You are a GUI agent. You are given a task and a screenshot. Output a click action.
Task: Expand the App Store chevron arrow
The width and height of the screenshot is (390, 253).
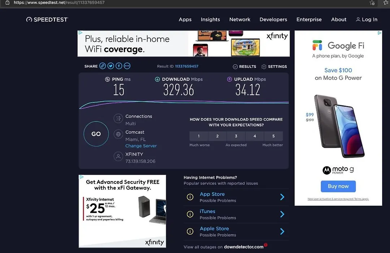pyautogui.click(x=282, y=197)
